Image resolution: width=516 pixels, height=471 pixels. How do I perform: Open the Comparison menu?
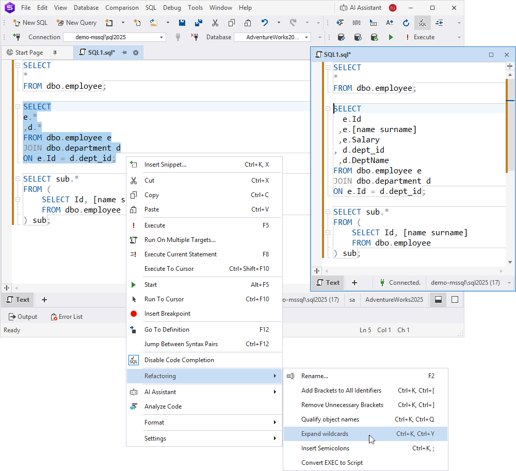point(122,8)
